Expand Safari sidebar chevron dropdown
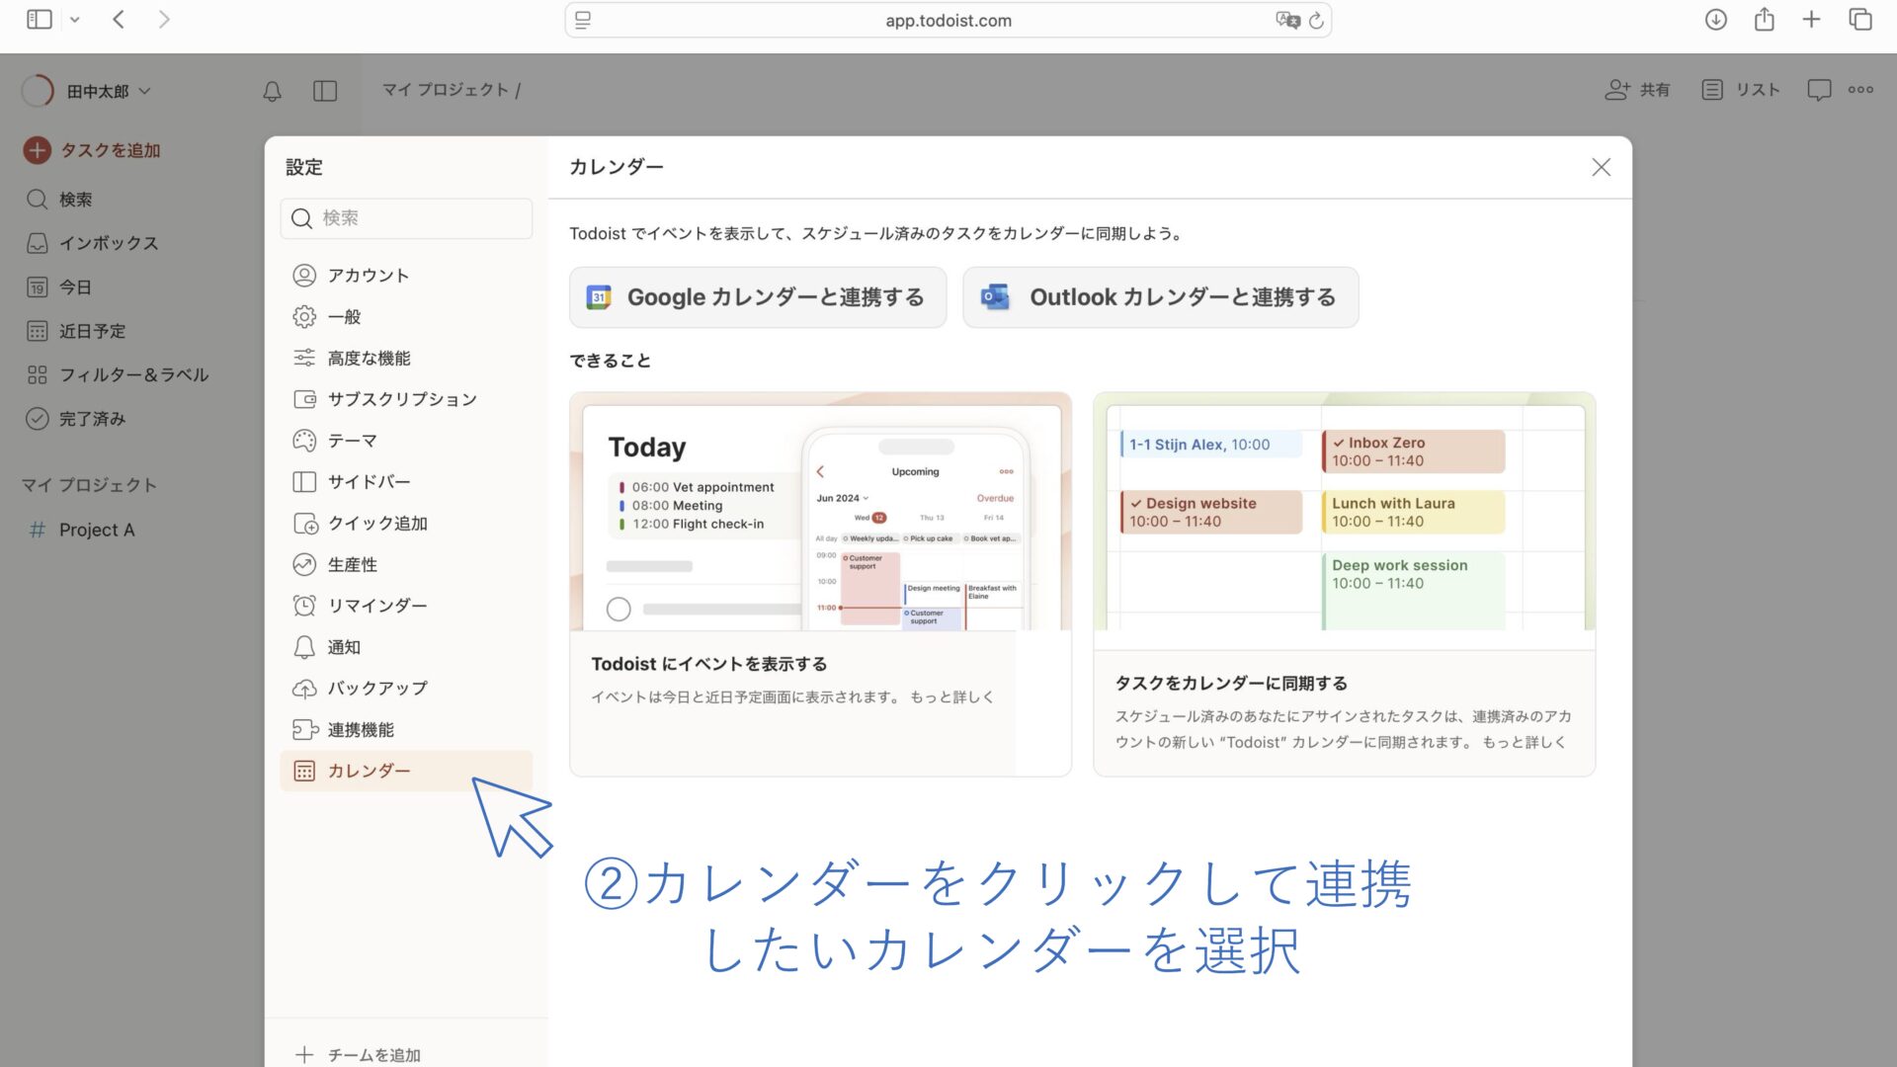1897x1067 pixels. [74, 20]
